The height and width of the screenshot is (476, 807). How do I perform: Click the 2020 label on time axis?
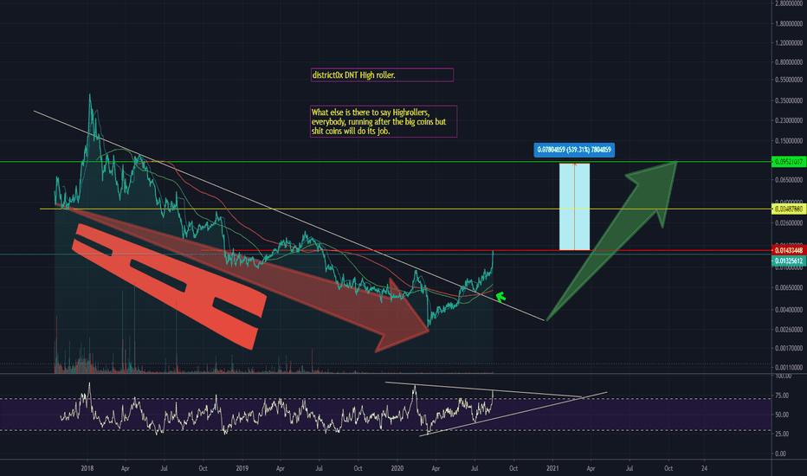point(397,468)
